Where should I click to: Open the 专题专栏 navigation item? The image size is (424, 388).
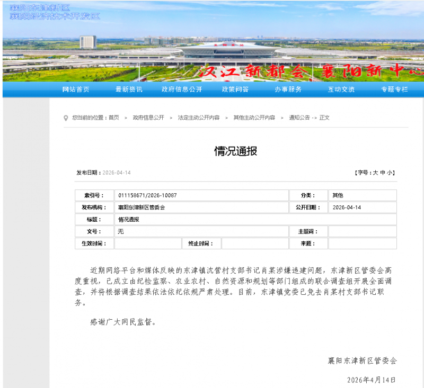394,89
